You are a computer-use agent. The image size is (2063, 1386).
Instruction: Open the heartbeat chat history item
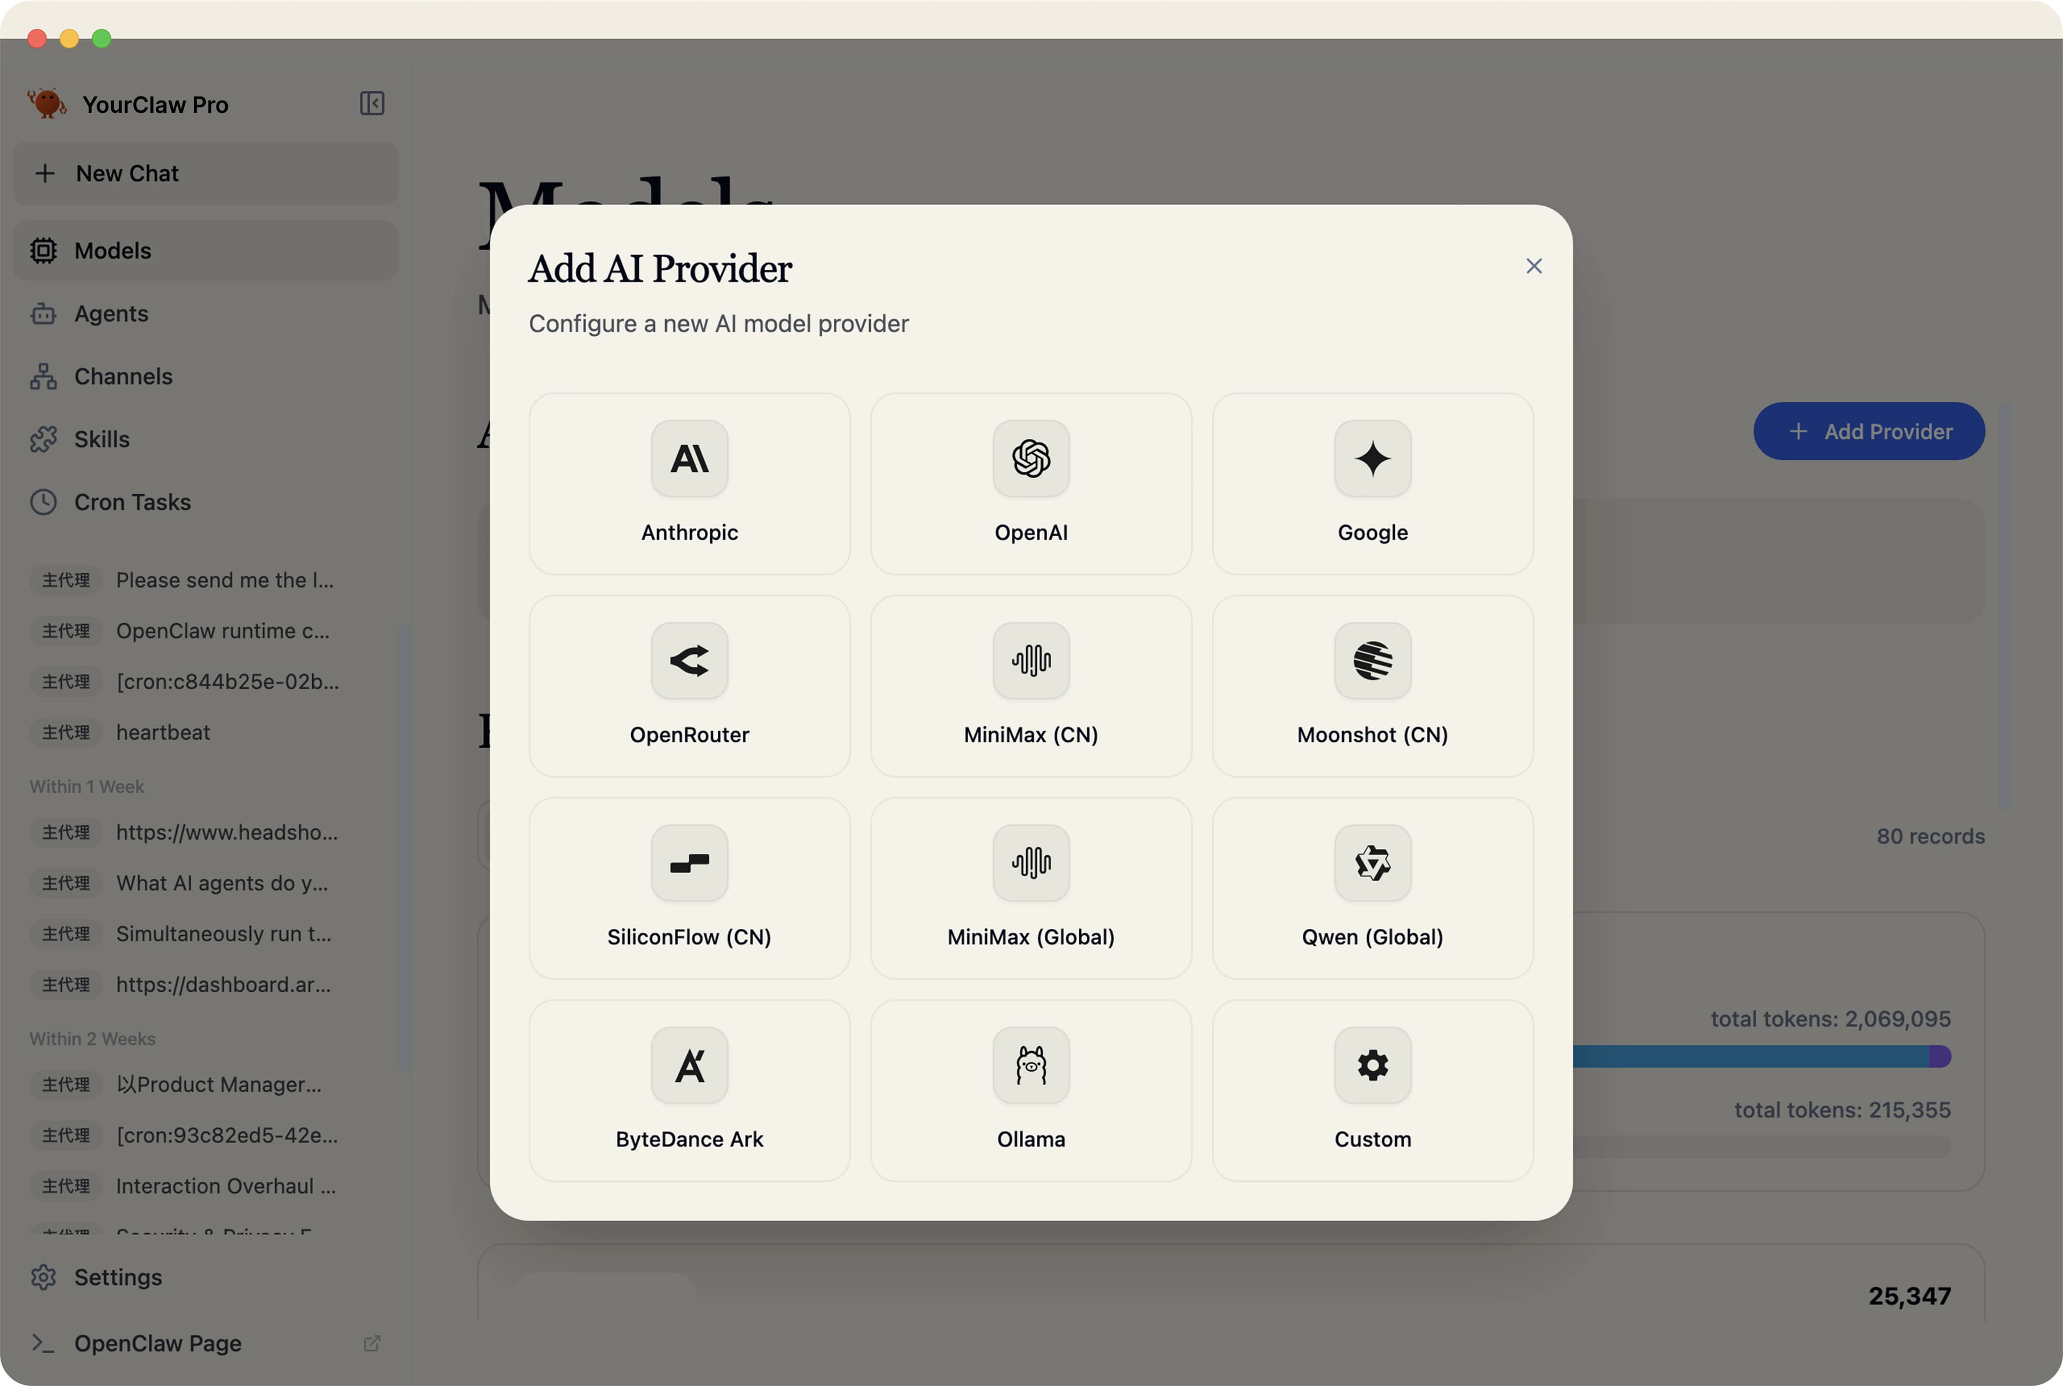[x=163, y=733]
